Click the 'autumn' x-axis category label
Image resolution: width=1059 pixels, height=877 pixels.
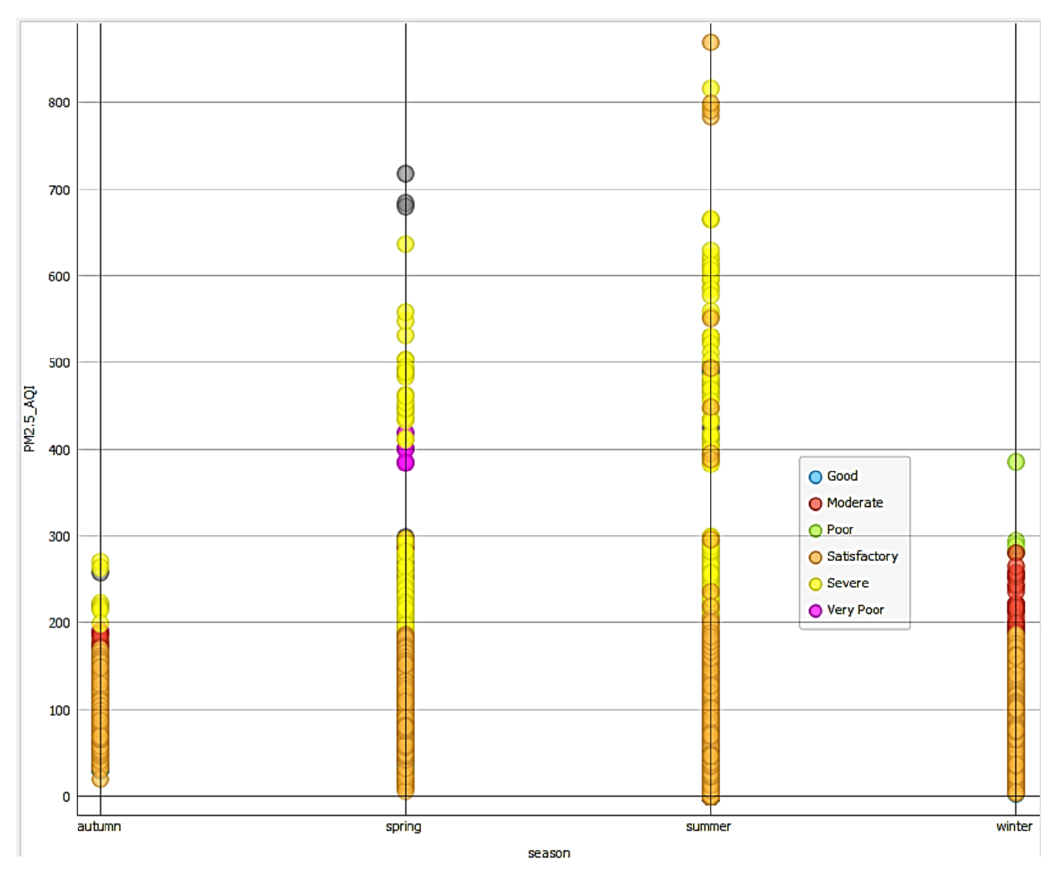[x=99, y=826]
